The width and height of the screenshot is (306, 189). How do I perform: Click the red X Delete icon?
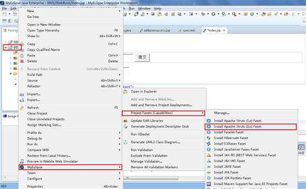[22, 61]
